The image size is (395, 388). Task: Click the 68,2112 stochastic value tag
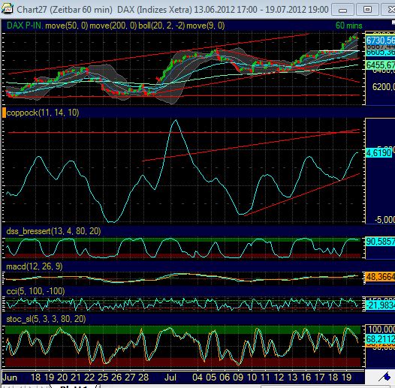[x=380, y=339]
